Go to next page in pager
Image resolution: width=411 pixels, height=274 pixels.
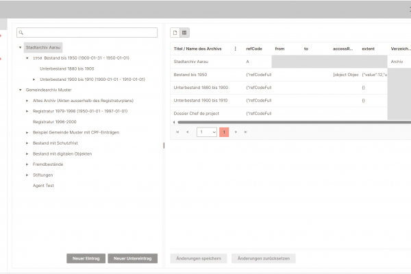236,132
